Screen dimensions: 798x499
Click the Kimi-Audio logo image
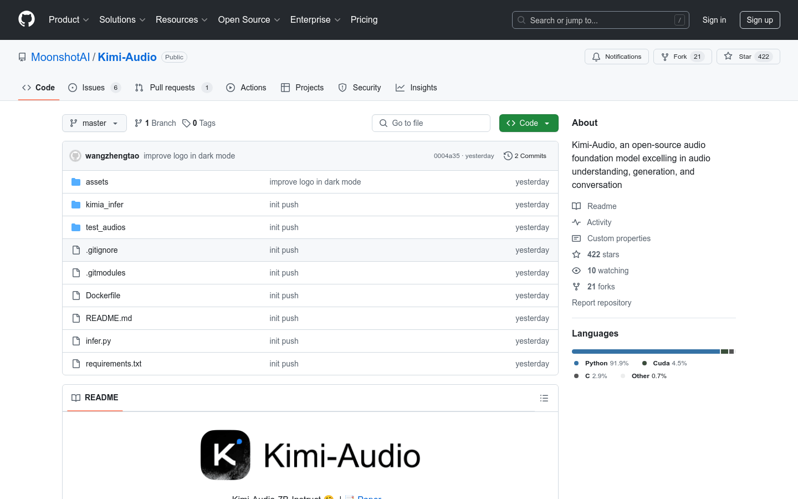(310, 455)
